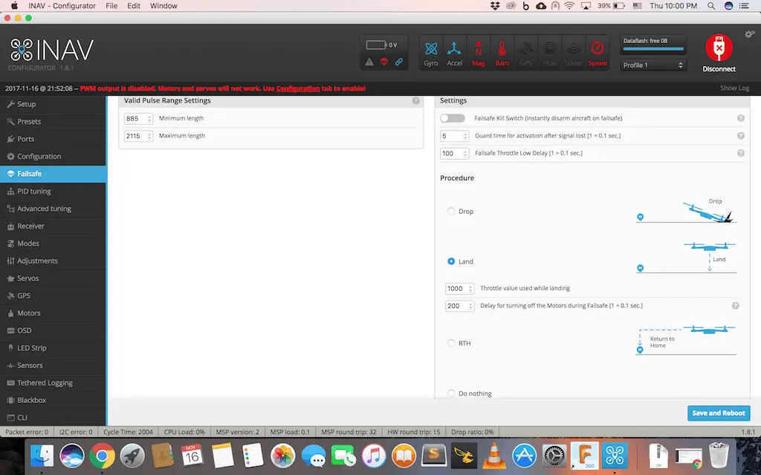Switch to the Ports tab
The image size is (761, 475).
(x=53, y=139)
